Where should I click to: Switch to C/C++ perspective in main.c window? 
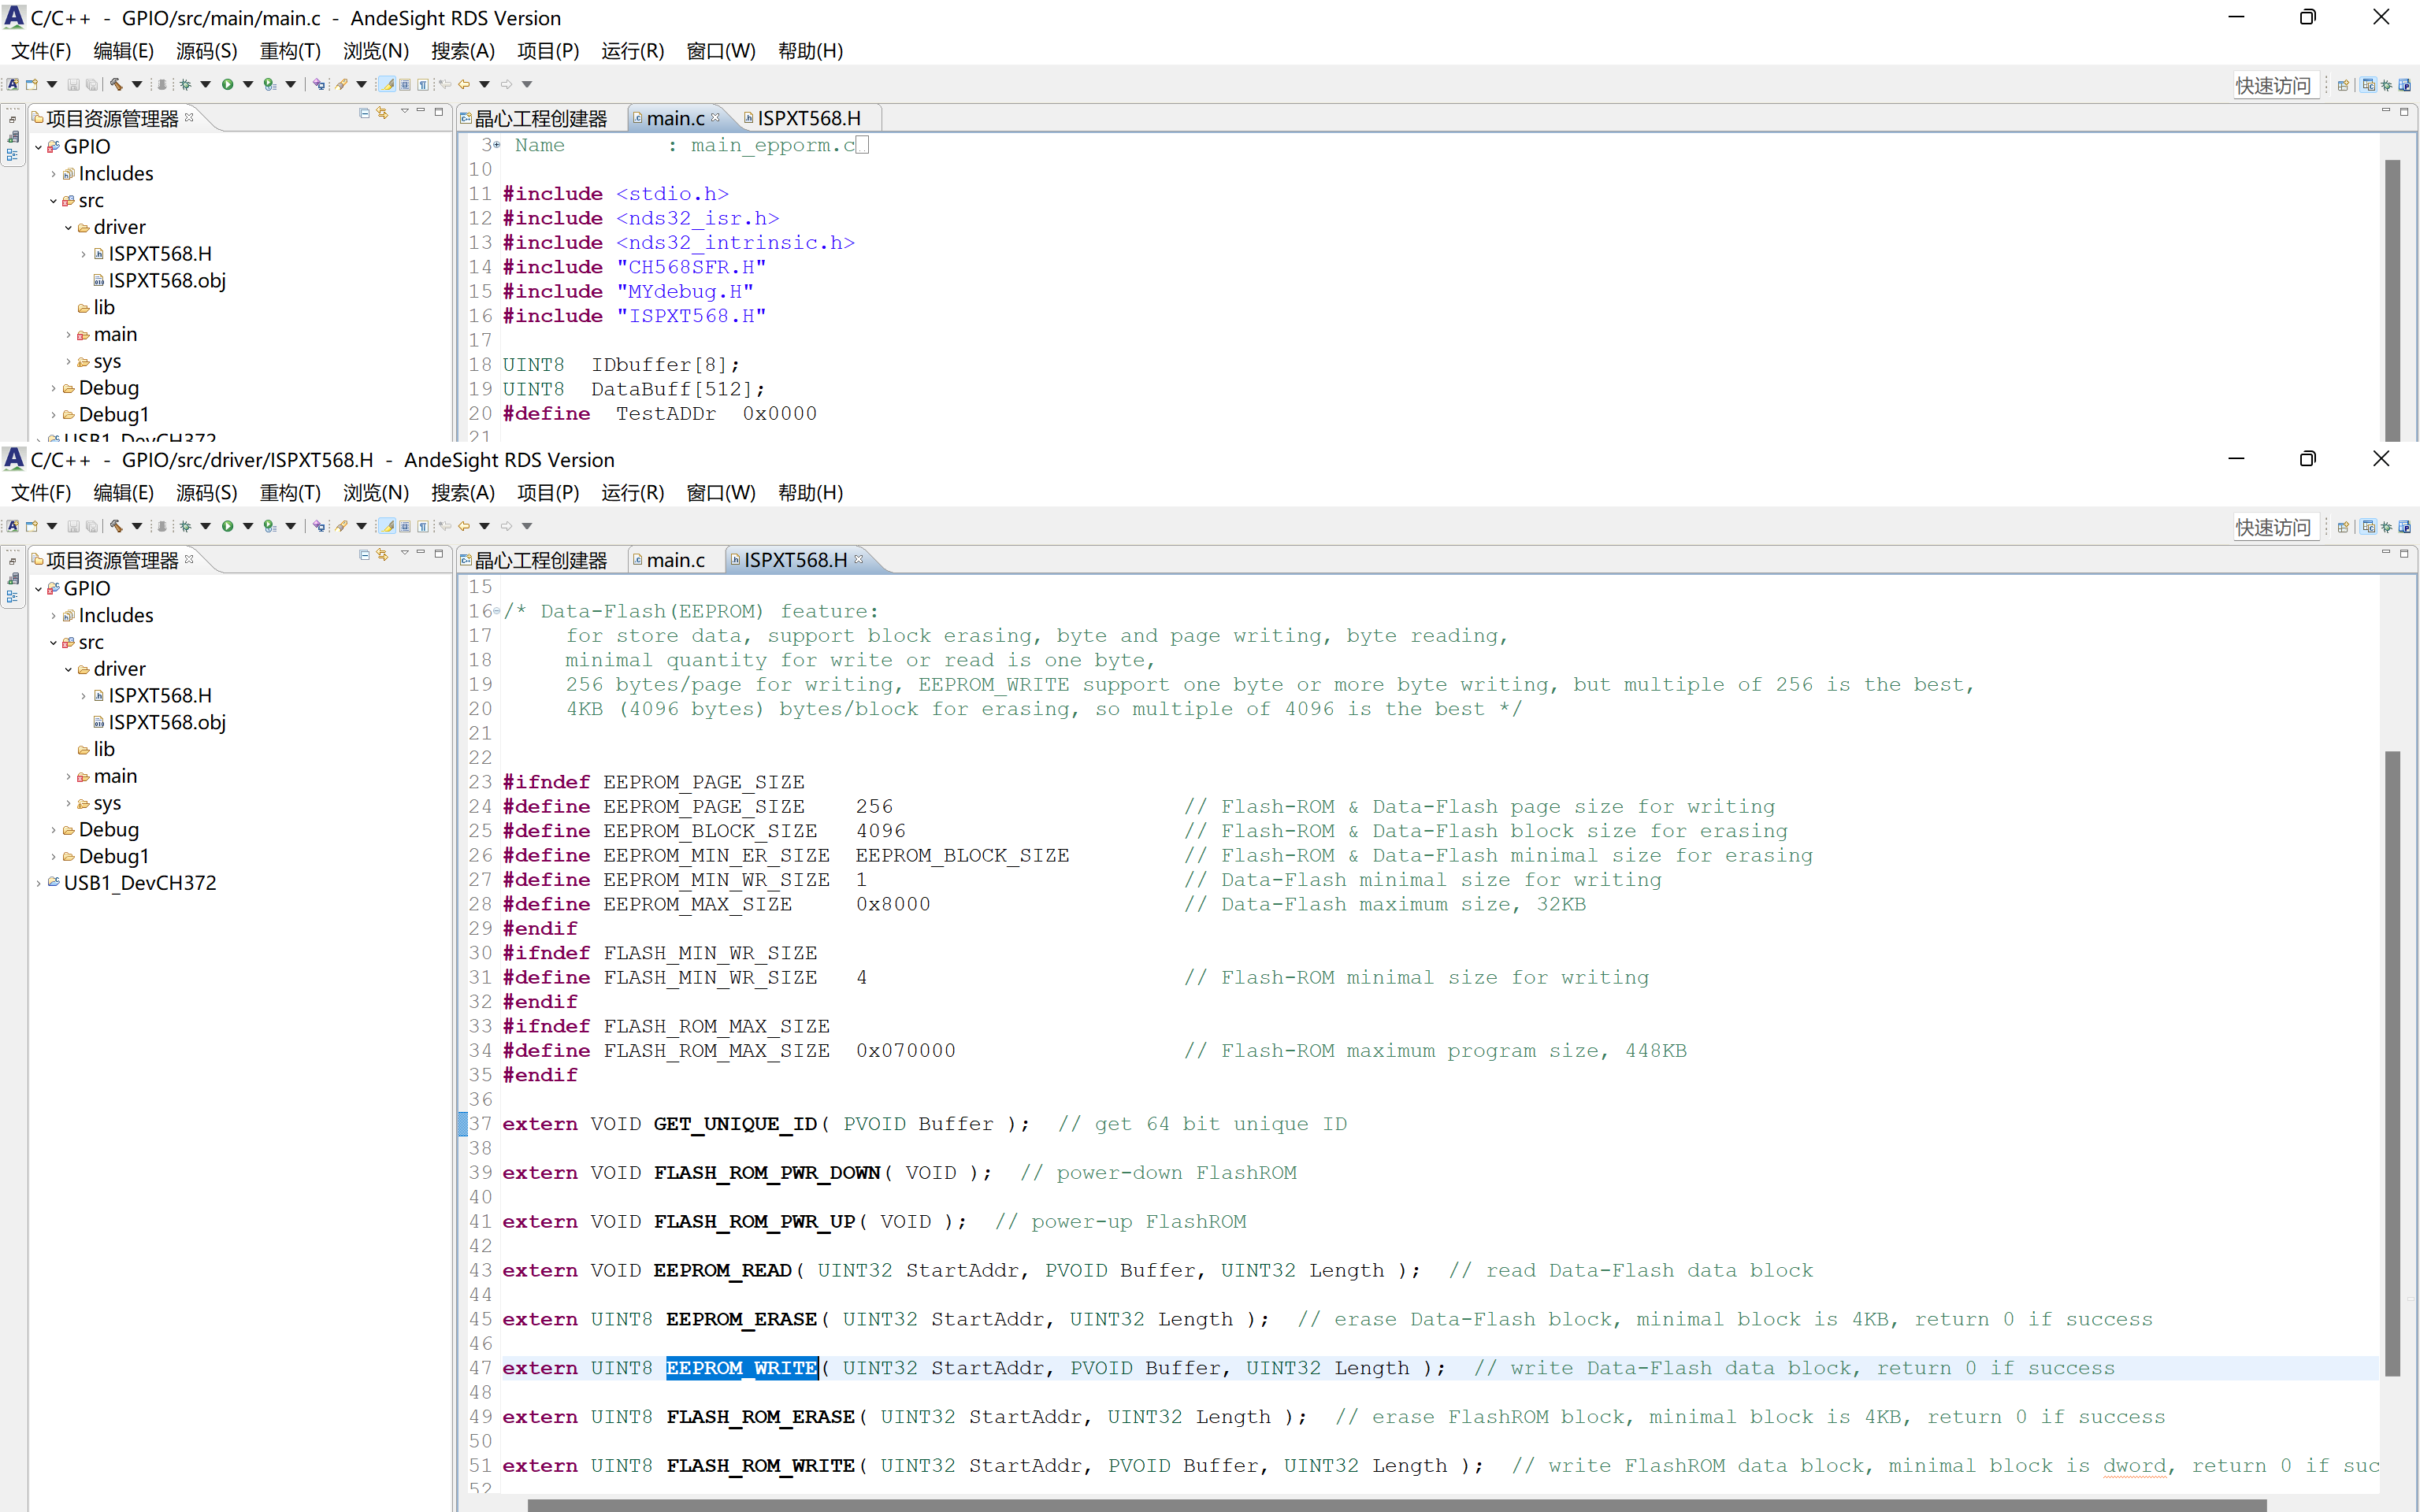coord(2368,85)
